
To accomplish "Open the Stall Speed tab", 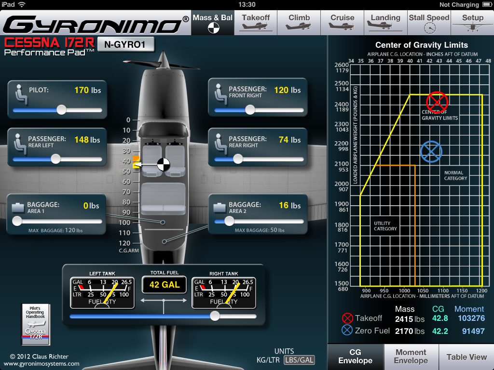I will (429, 23).
